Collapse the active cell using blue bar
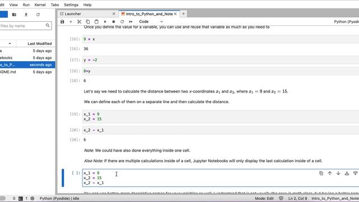Screen dimensions: 359x202 pyautogui.click(x=63, y=178)
